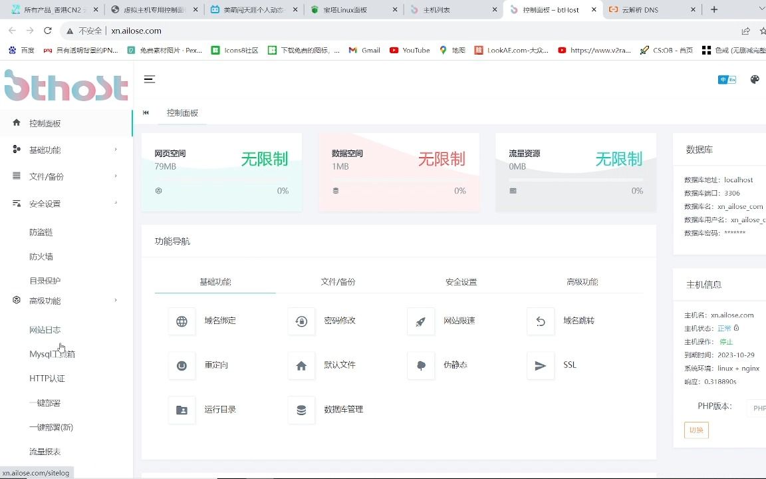Click the theme palette icon top right
766x479 pixels.
coord(755,79)
